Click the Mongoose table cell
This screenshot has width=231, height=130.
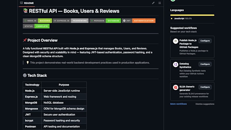tap(32, 109)
